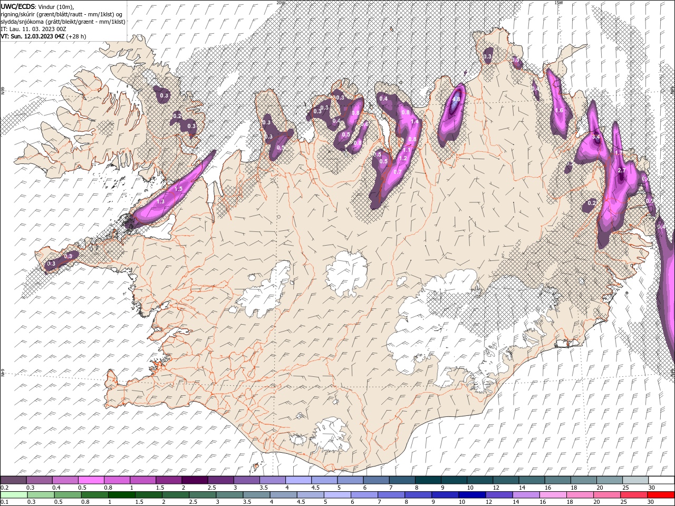This screenshot has width=675, height=506.
Task: Pick the dark blue bottom-row swatch between 10 and 12
Action: 472,495
